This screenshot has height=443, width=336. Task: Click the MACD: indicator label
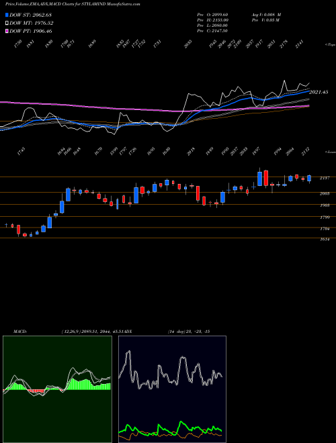[x=19, y=332]
